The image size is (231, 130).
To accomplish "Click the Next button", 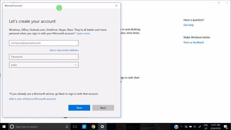I will 79,108.
